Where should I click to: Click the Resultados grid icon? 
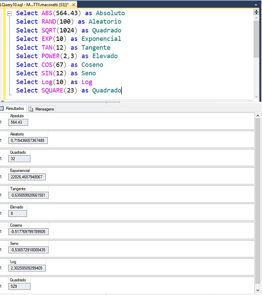2,108
